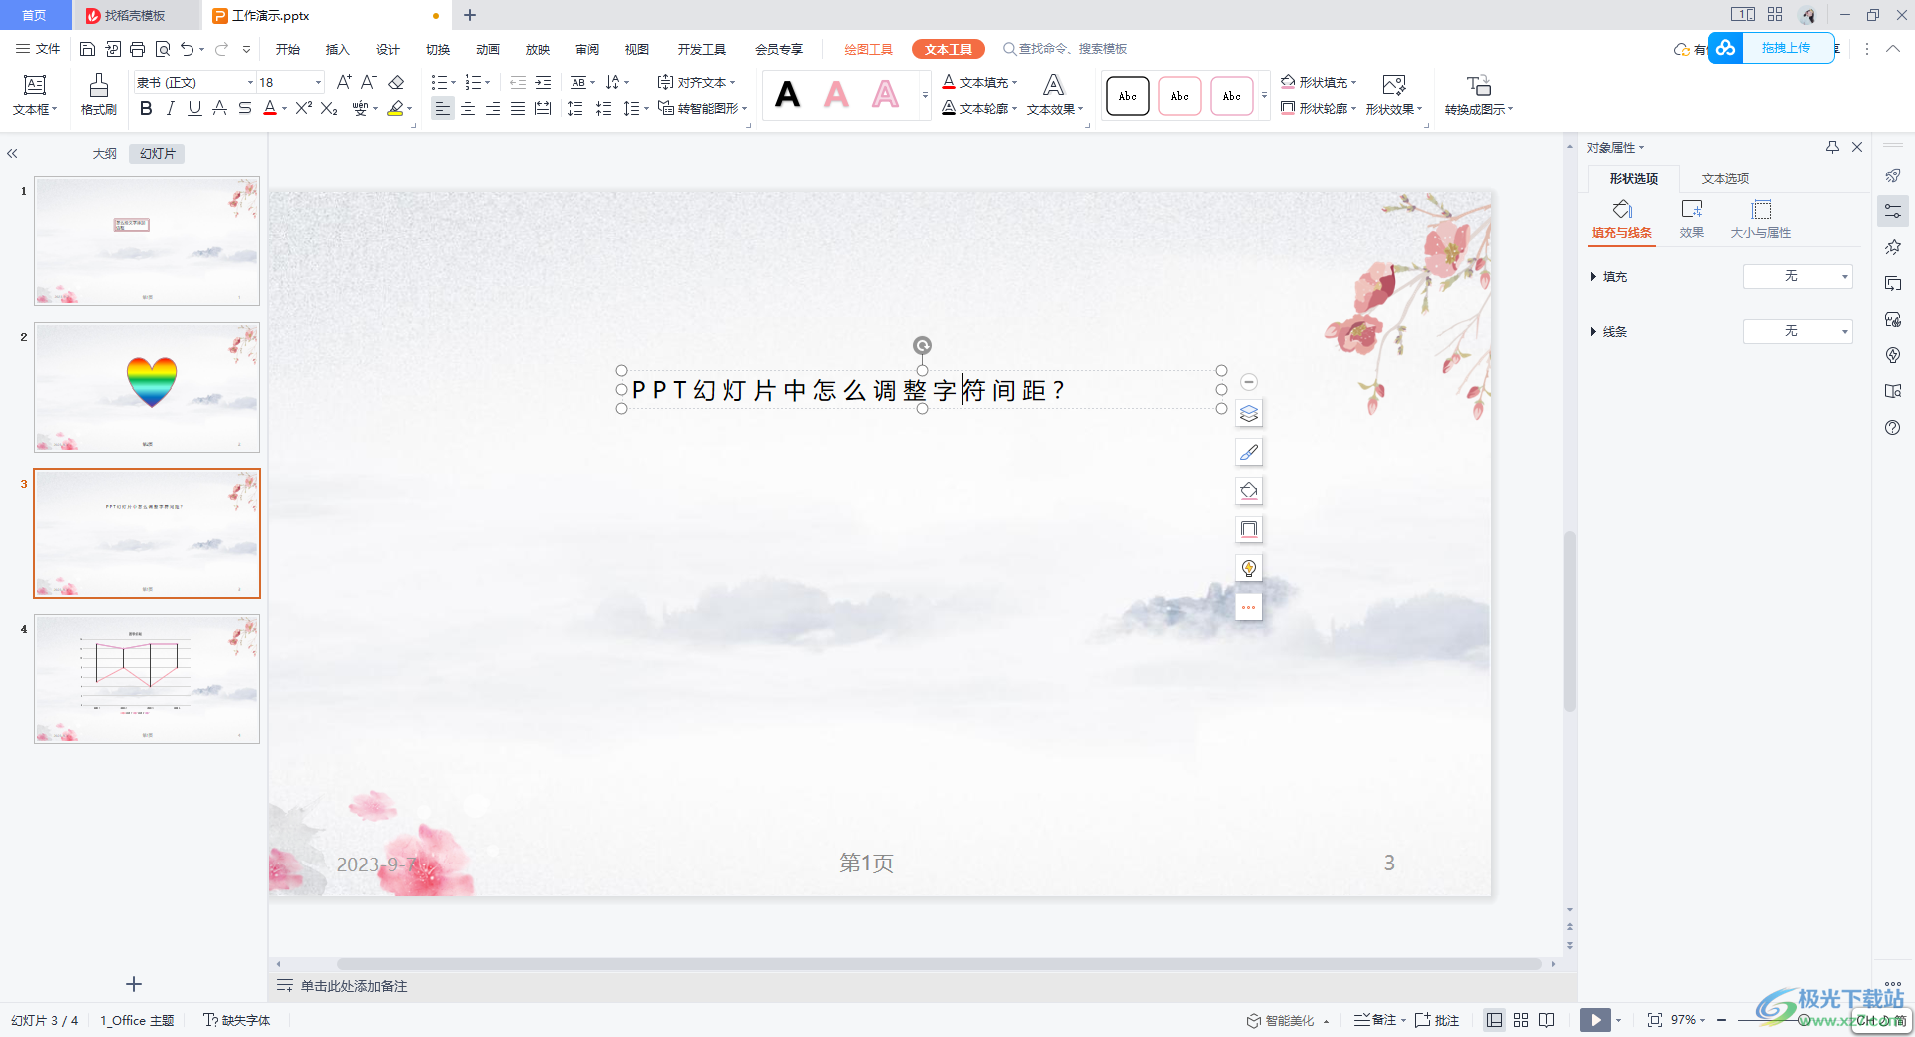
Task: Click 转智能图形 button
Action: point(702,108)
